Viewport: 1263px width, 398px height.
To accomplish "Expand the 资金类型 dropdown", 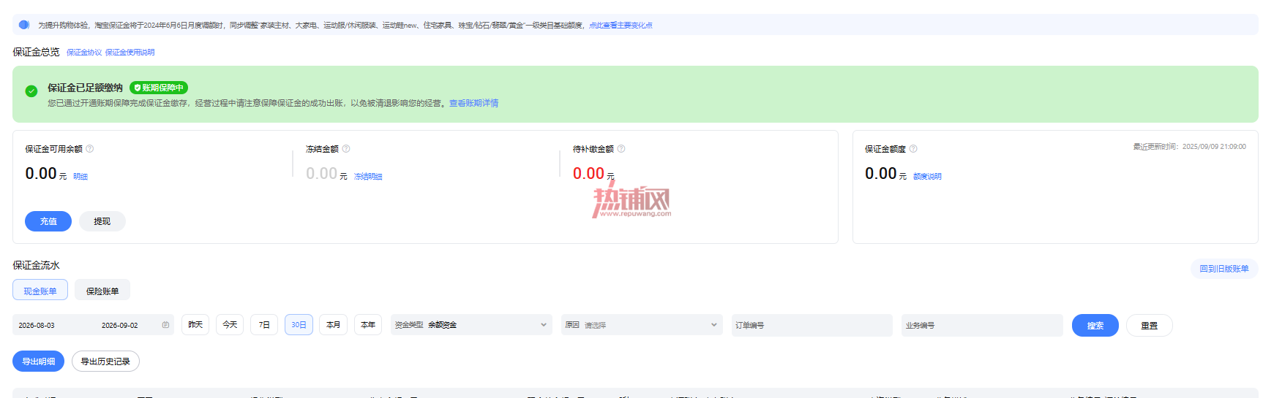I will (x=471, y=325).
